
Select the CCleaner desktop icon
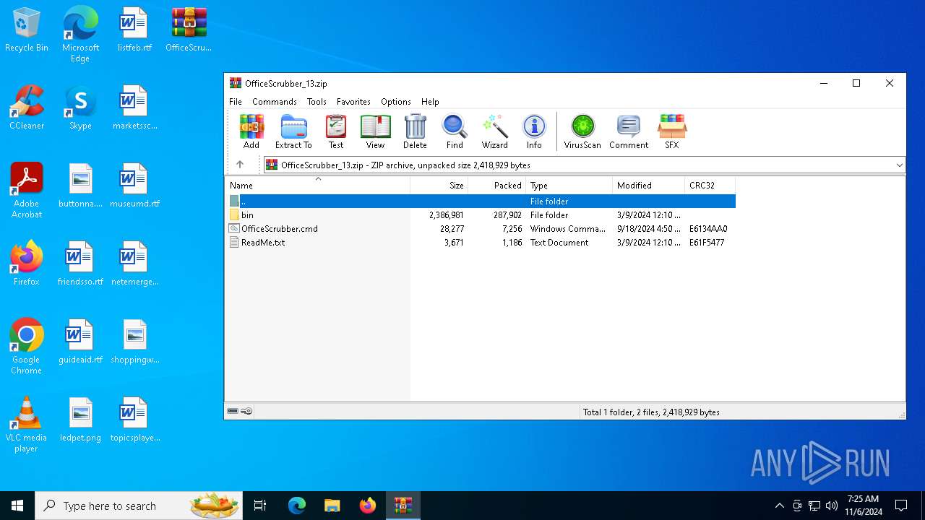point(27,108)
